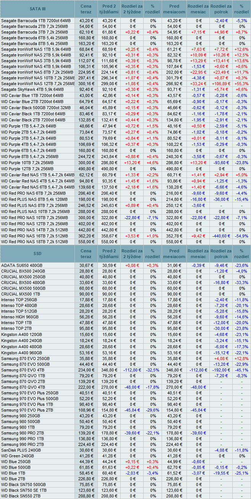Click Intenso HIGH 960GB row name
The image size is (251, 499).
[20, 317]
